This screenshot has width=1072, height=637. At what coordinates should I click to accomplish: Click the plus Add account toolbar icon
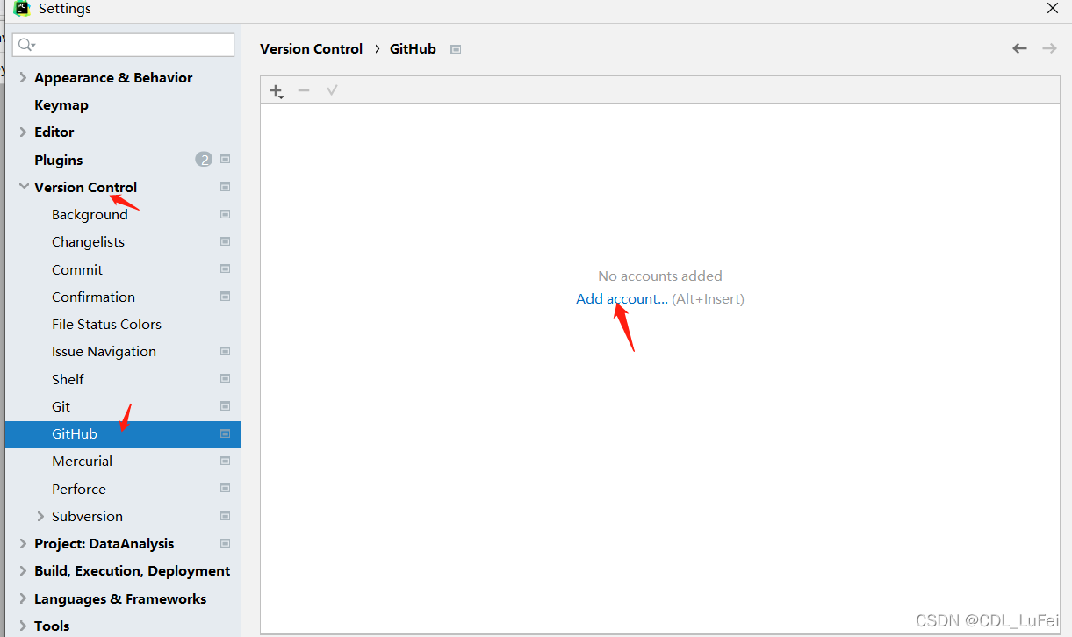[277, 90]
